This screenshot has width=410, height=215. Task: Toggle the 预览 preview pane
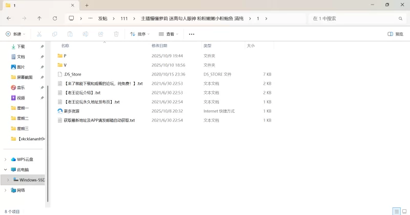coord(395,34)
